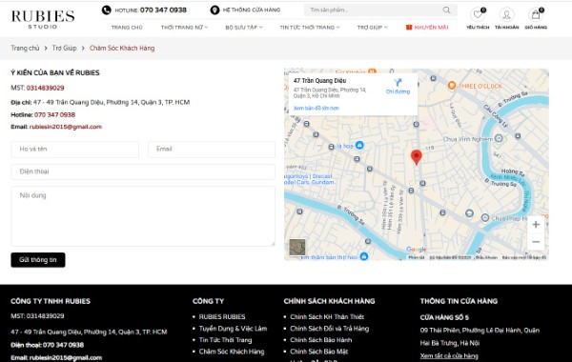Viewport: 572px width, 362px height.
Task: Open Chăm Sóc Khách Hàng footer link
Action: coord(232,352)
